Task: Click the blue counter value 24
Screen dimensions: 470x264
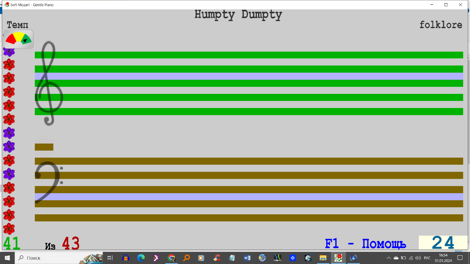Action: coord(443,243)
